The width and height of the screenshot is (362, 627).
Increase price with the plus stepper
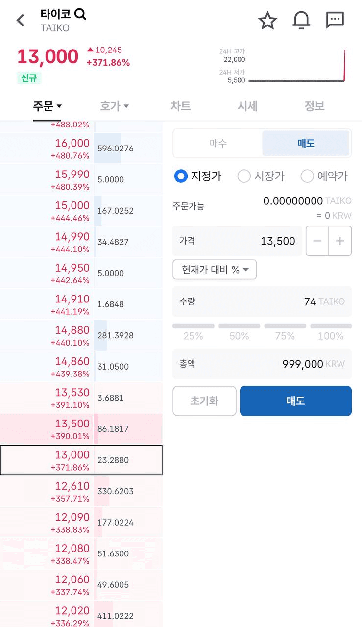pos(340,241)
